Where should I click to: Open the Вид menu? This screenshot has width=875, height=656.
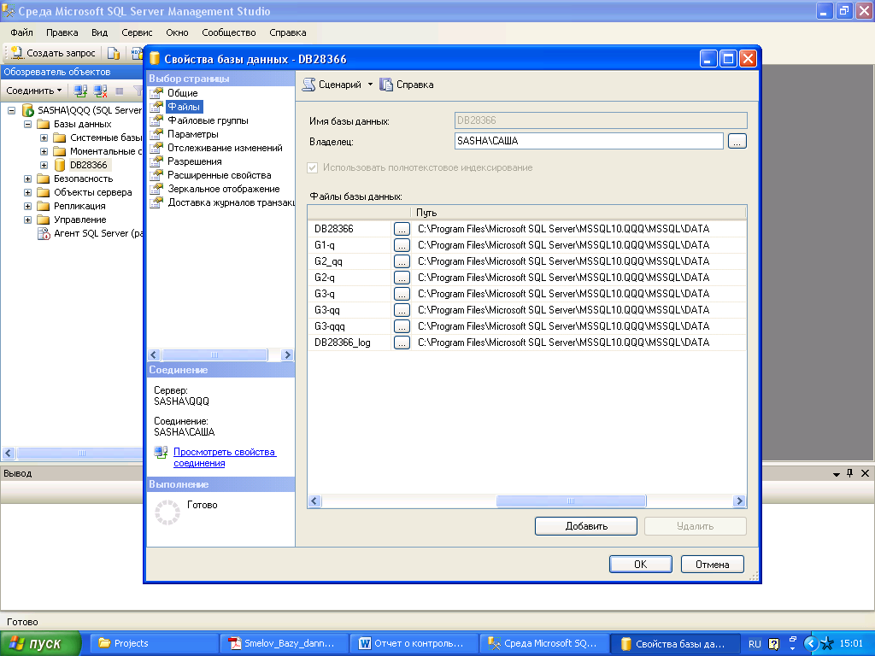click(x=99, y=32)
